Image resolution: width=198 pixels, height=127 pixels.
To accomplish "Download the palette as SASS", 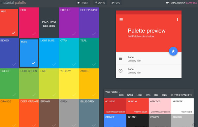I will [130, 95].
